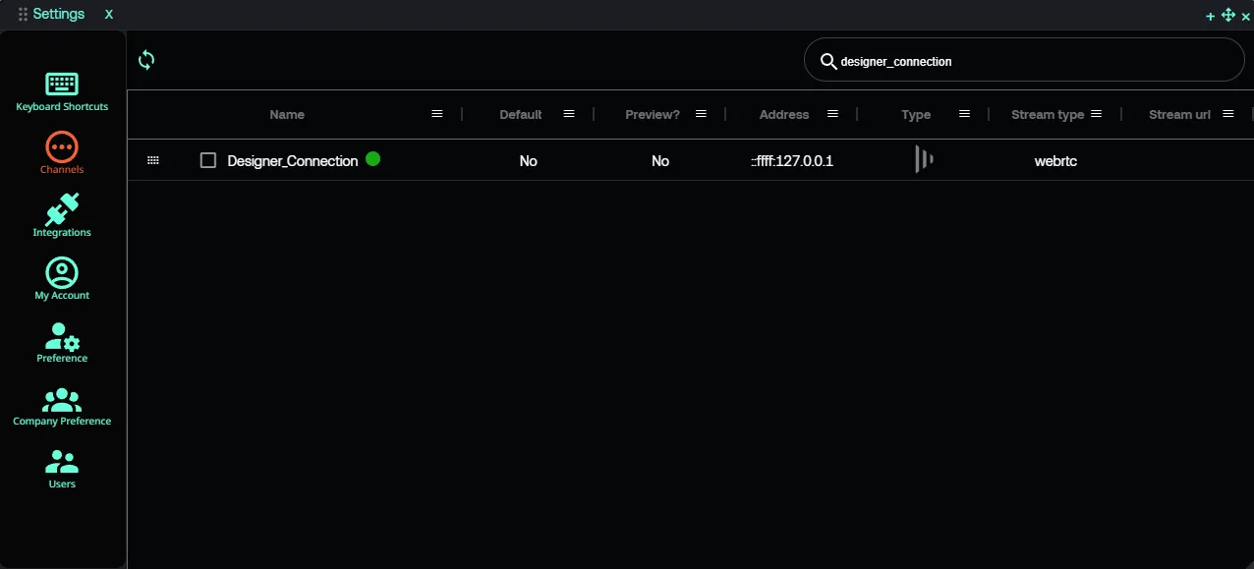
Task: Go to My Account section
Action: (x=62, y=273)
